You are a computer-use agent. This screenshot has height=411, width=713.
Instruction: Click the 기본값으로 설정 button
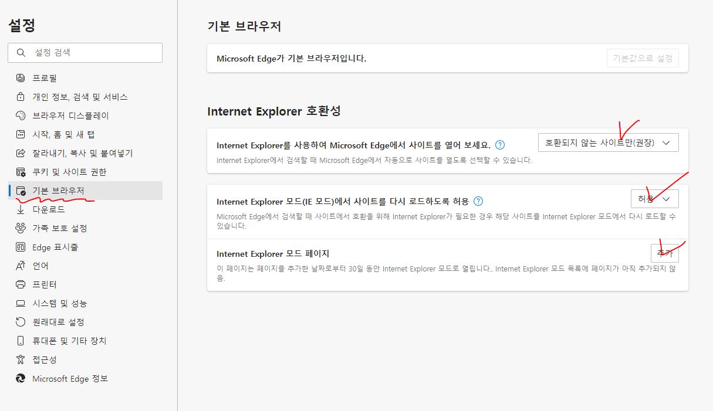tap(643, 58)
